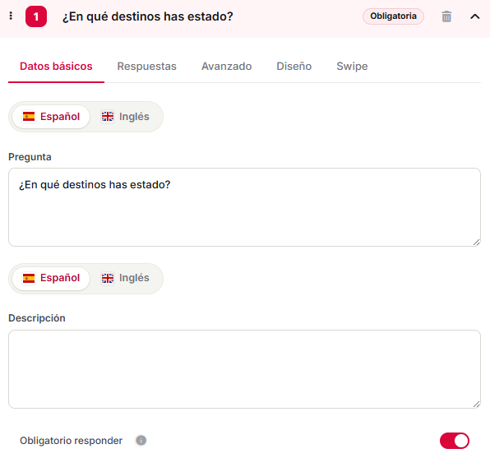This screenshot has height=458, width=490.
Task: Collapse the question with the chevron arrow
Action: (x=474, y=16)
